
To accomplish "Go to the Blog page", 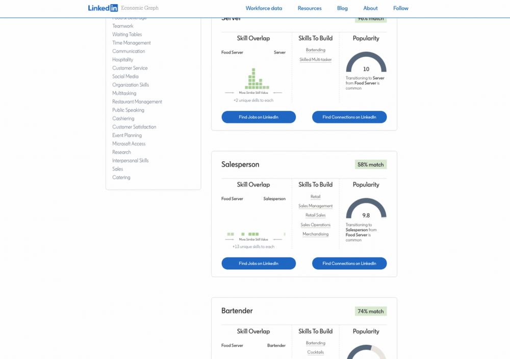I will [342, 8].
